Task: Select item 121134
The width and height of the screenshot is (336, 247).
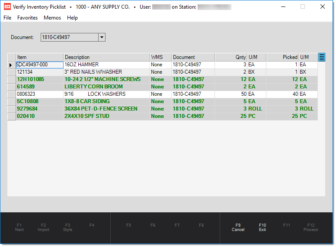Action: (x=40, y=72)
